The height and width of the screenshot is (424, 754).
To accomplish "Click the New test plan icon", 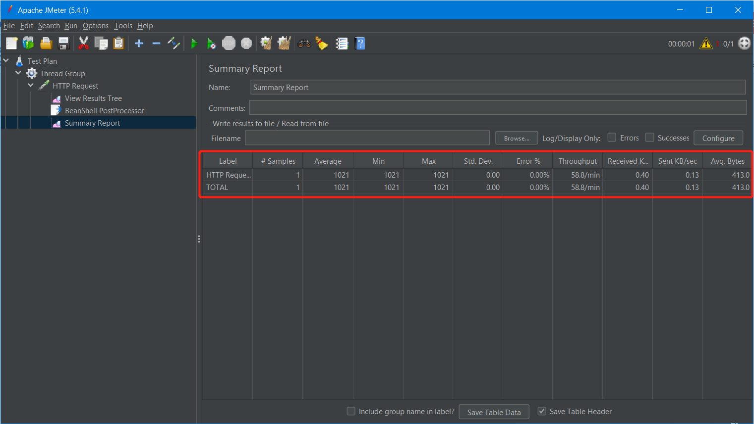I will 11,44.
